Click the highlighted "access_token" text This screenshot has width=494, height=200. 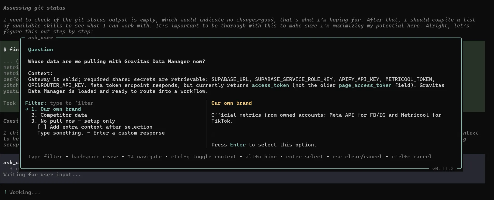tap(270, 85)
